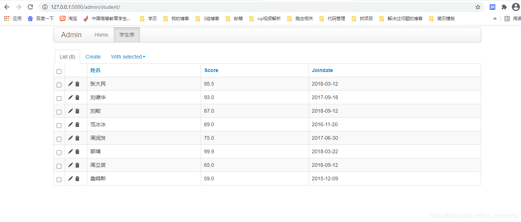Delete the 詹姆斯 record
The height and width of the screenshot is (222, 521).
(77, 178)
